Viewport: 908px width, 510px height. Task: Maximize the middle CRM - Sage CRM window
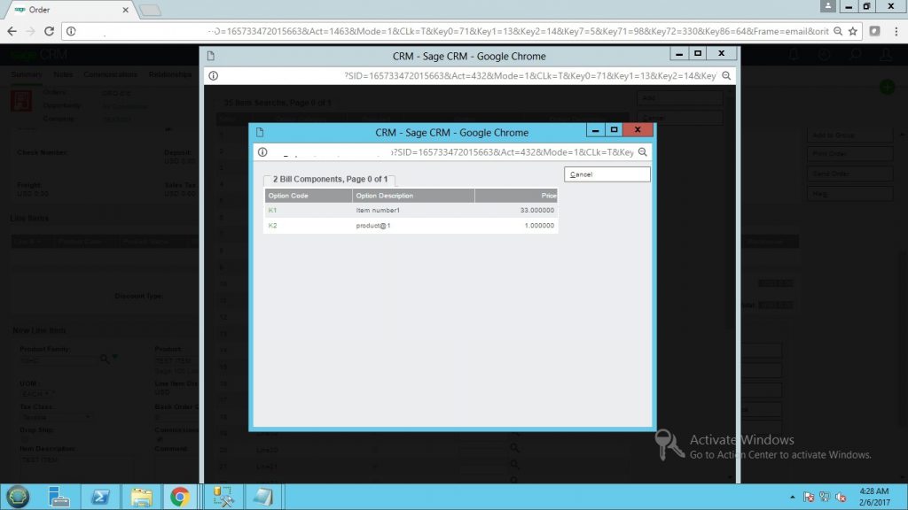click(698, 53)
